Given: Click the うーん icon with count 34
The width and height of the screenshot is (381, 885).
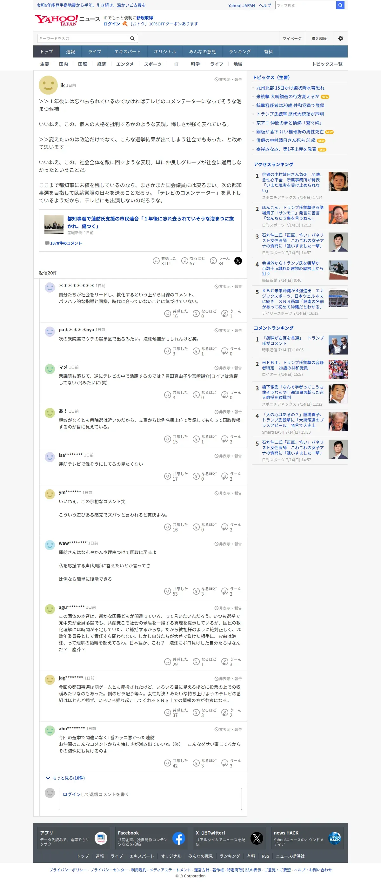Looking at the screenshot, I should pyautogui.click(x=213, y=261).
